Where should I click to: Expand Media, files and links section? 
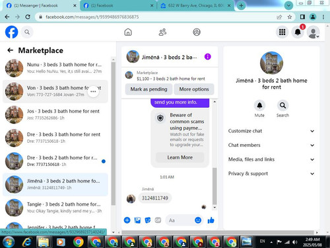pos(271,159)
